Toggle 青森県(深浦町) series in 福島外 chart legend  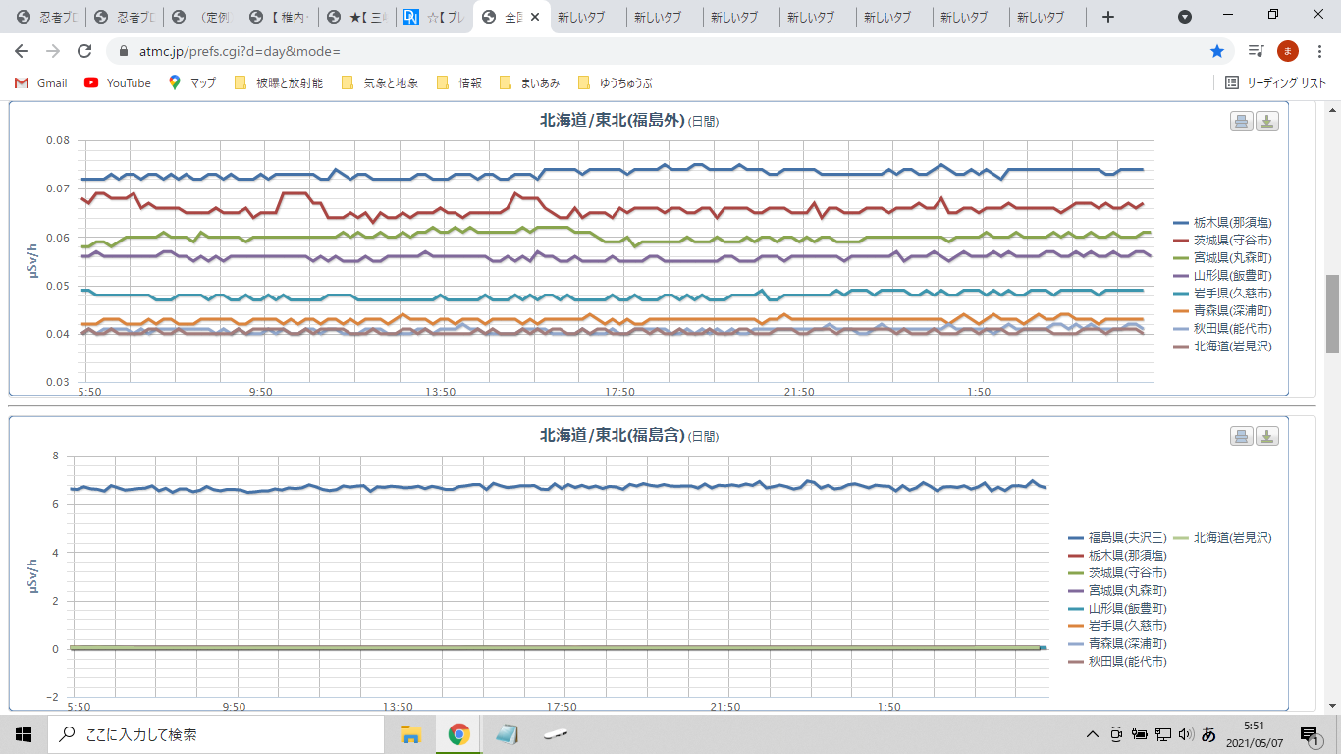coord(1221,311)
